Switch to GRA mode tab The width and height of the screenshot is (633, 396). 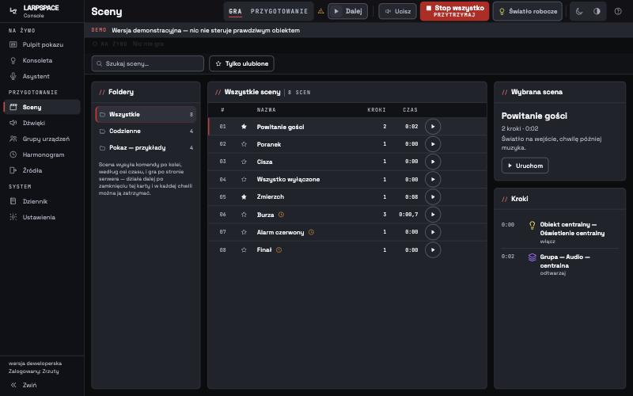click(235, 11)
